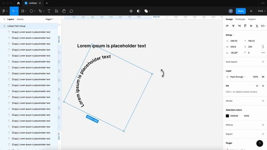Open the Help question mark button
The height and width of the screenshot is (150, 267).
(x=259, y=143)
